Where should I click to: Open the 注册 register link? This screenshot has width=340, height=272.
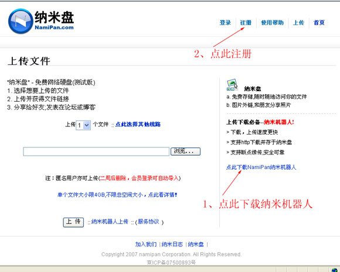(x=246, y=22)
